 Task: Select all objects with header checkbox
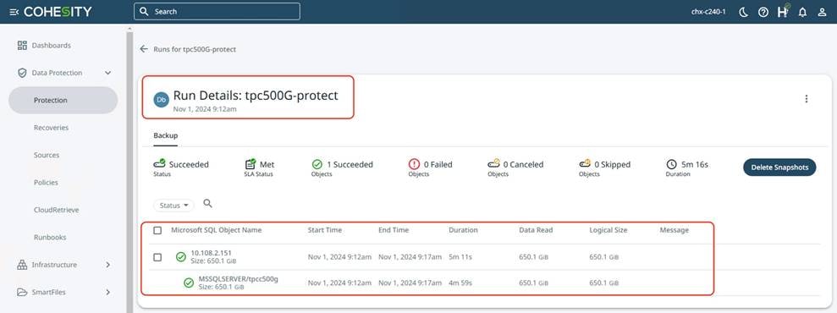pos(157,230)
